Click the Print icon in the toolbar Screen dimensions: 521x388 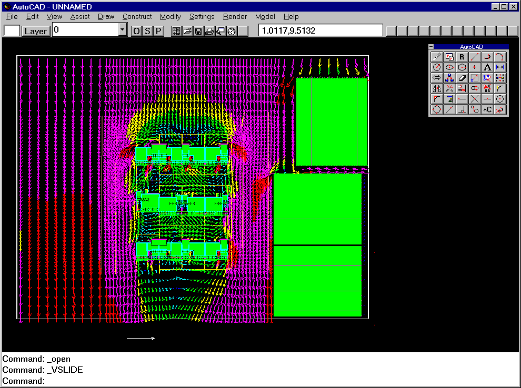[x=209, y=31]
